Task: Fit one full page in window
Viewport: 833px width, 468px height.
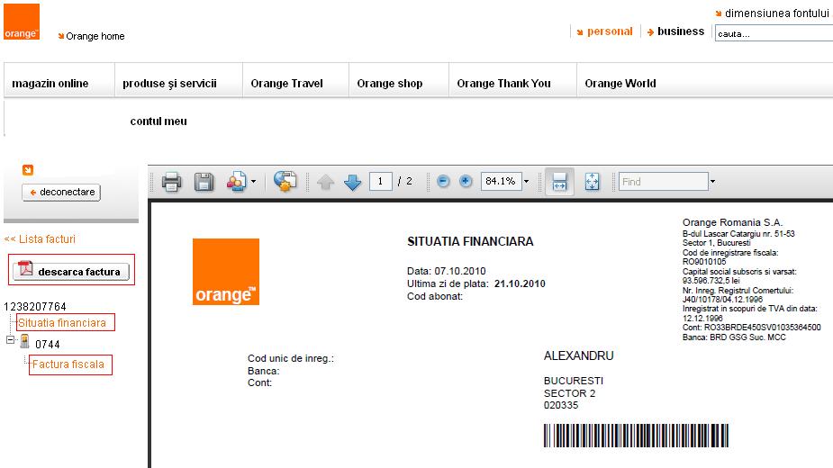Action: click(x=592, y=182)
